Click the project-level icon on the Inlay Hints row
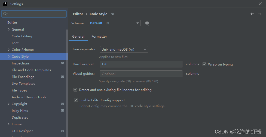 (x=62, y=110)
